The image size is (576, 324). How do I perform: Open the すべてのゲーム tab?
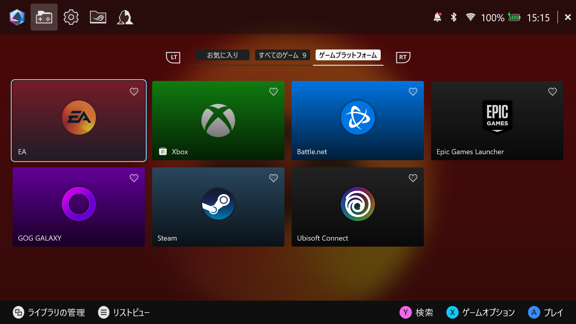point(282,55)
